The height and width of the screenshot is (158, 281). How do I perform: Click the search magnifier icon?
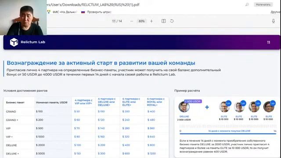(247, 4)
